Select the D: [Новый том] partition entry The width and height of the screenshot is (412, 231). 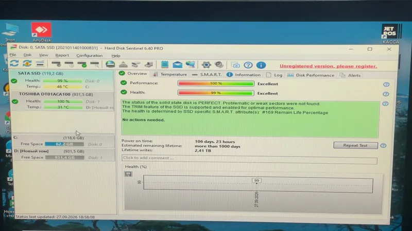click(64, 155)
